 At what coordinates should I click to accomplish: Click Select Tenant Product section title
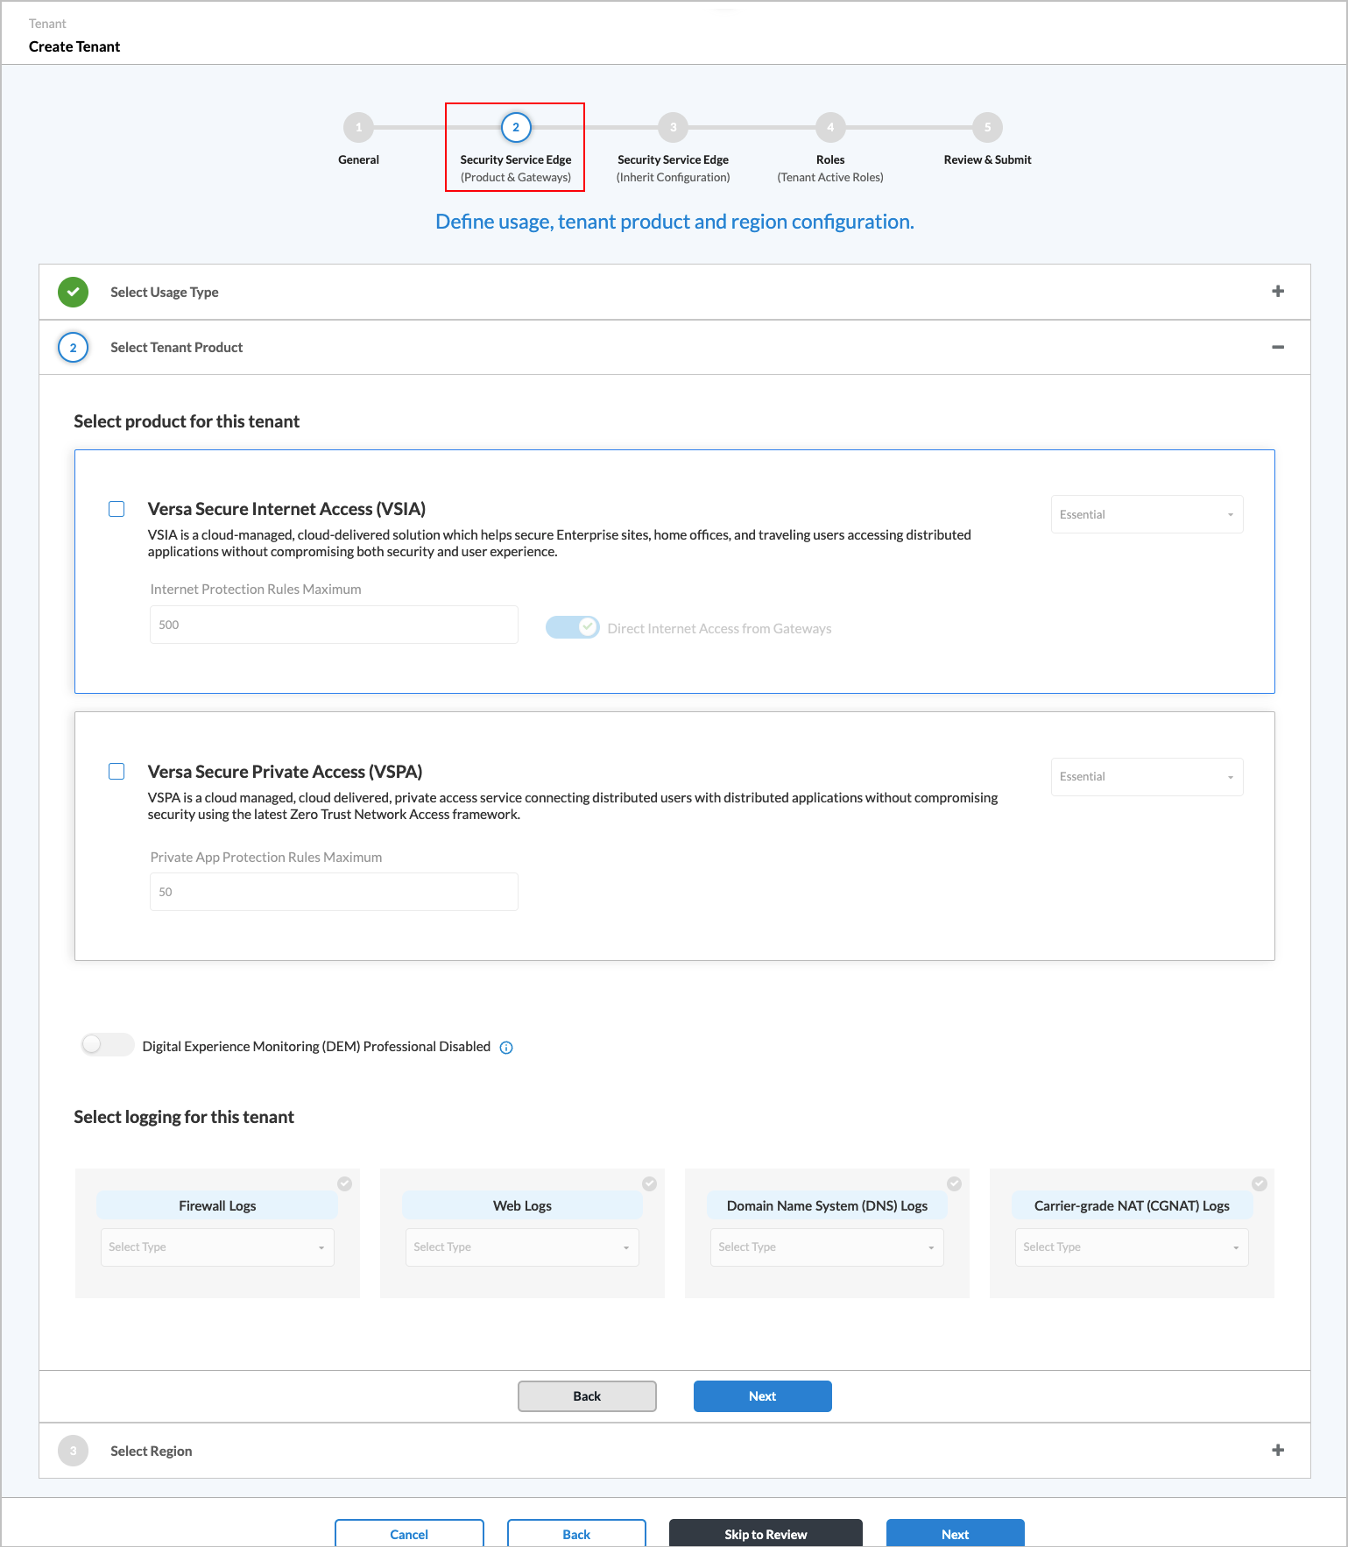pos(176,347)
